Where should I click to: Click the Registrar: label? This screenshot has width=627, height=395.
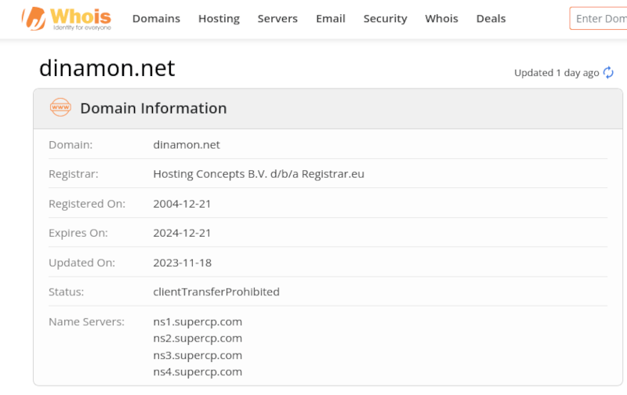pos(74,174)
